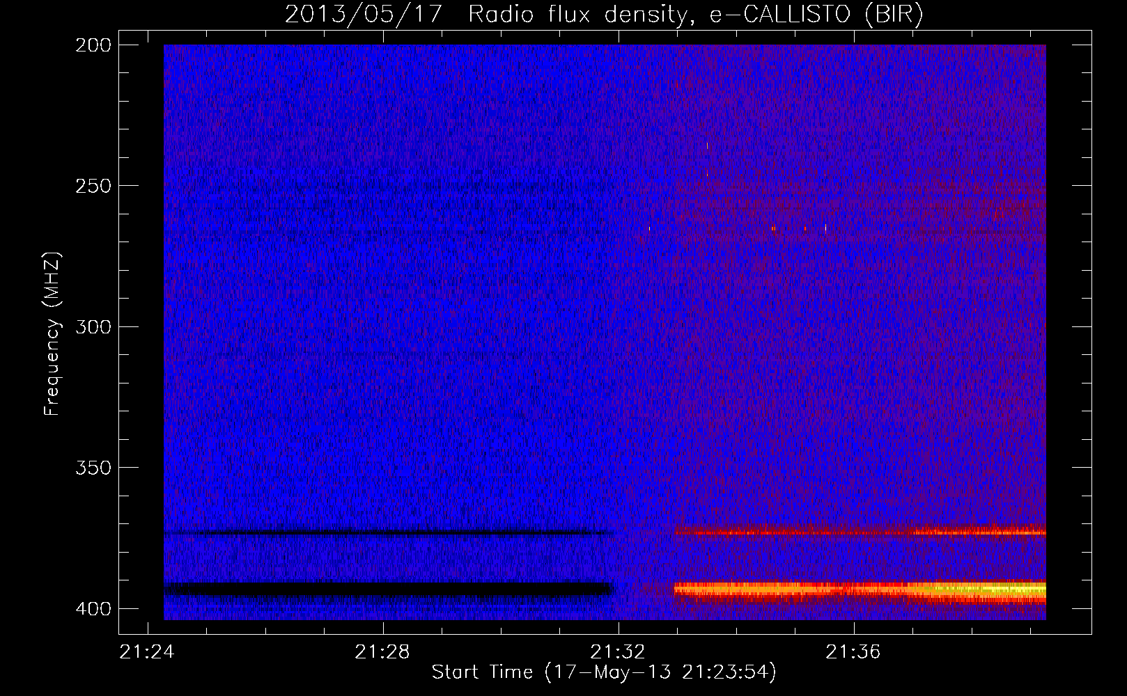Click the 300 frequency tick label
The height and width of the screenshot is (696, 1127).
(x=93, y=327)
